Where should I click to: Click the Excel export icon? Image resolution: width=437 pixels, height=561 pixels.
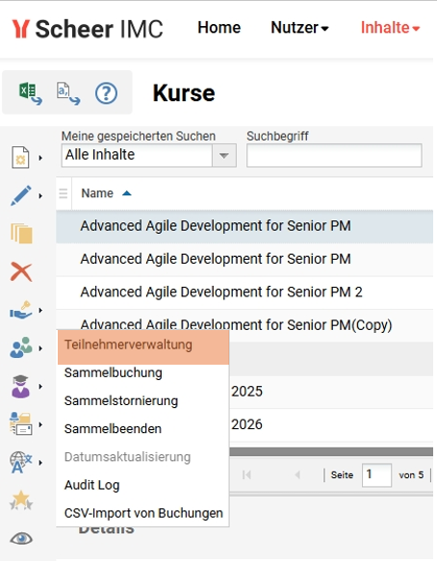pyautogui.click(x=30, y=93)
